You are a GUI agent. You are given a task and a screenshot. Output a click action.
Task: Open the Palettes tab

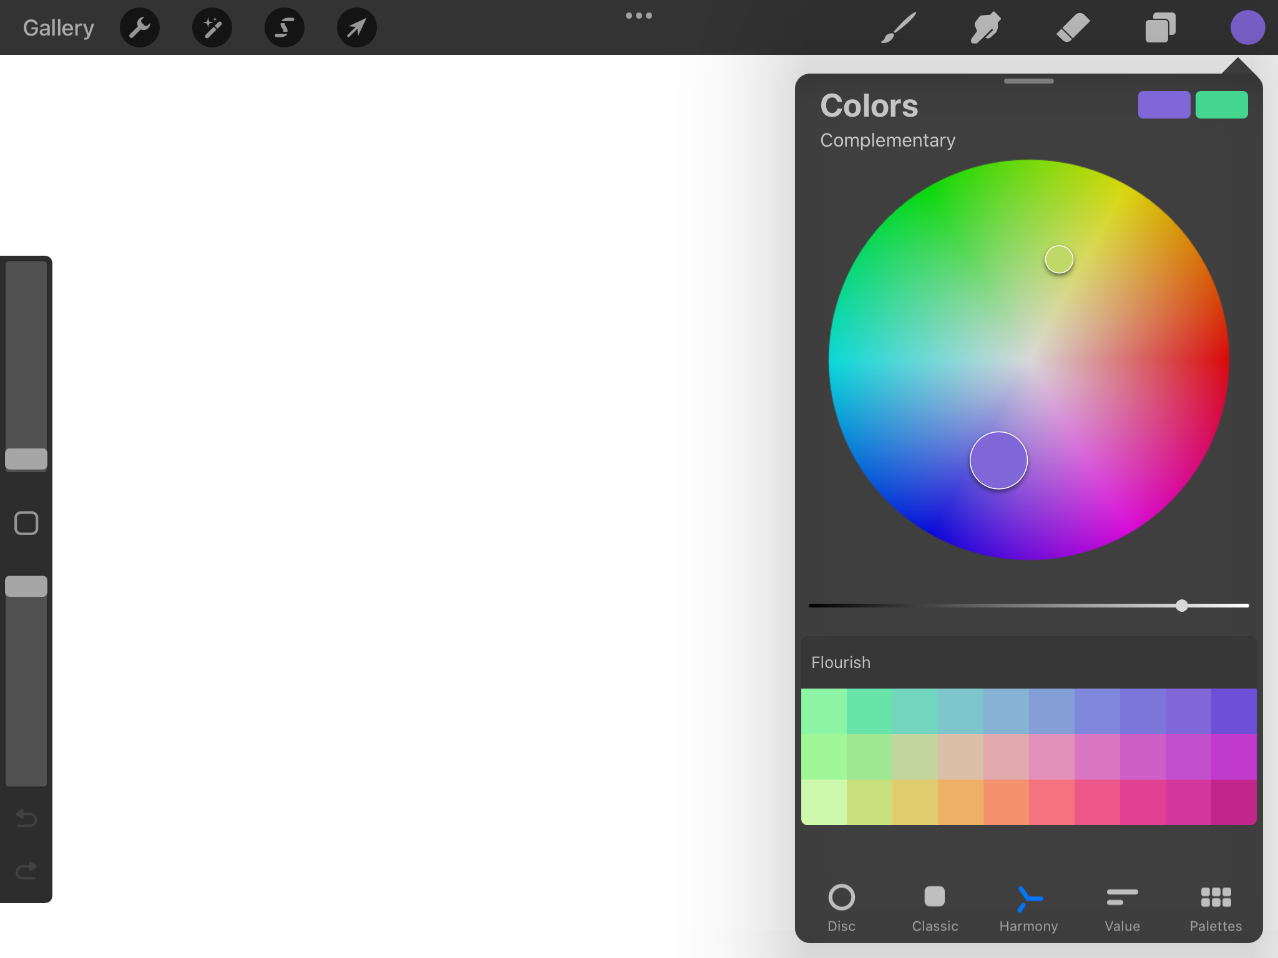1214,907
